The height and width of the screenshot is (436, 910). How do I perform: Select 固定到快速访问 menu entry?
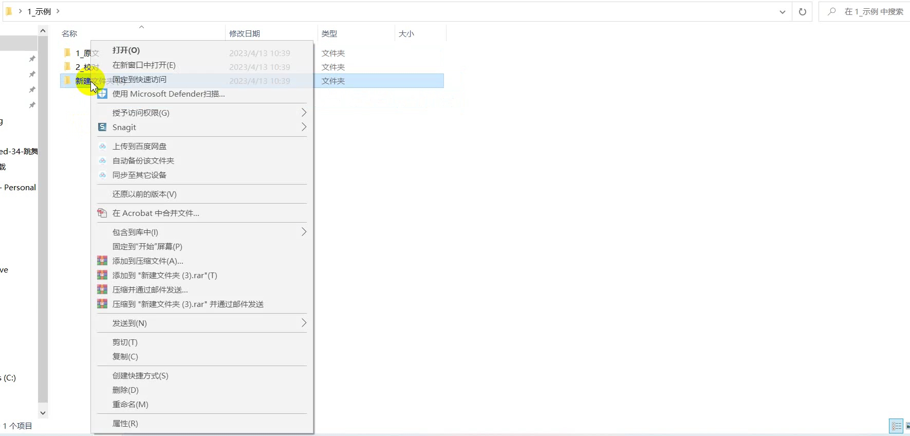pos(202,80)
